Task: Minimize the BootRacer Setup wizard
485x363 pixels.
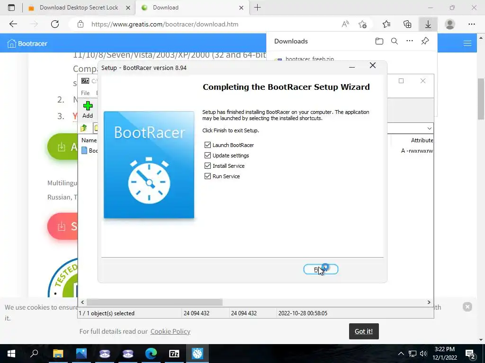Action: pyautogui.click(x=352, y=67)
